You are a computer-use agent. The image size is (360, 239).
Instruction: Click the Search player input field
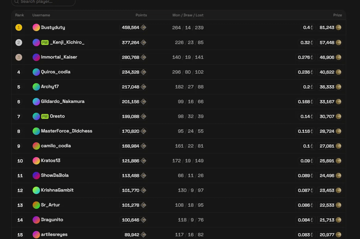(46, 2)
